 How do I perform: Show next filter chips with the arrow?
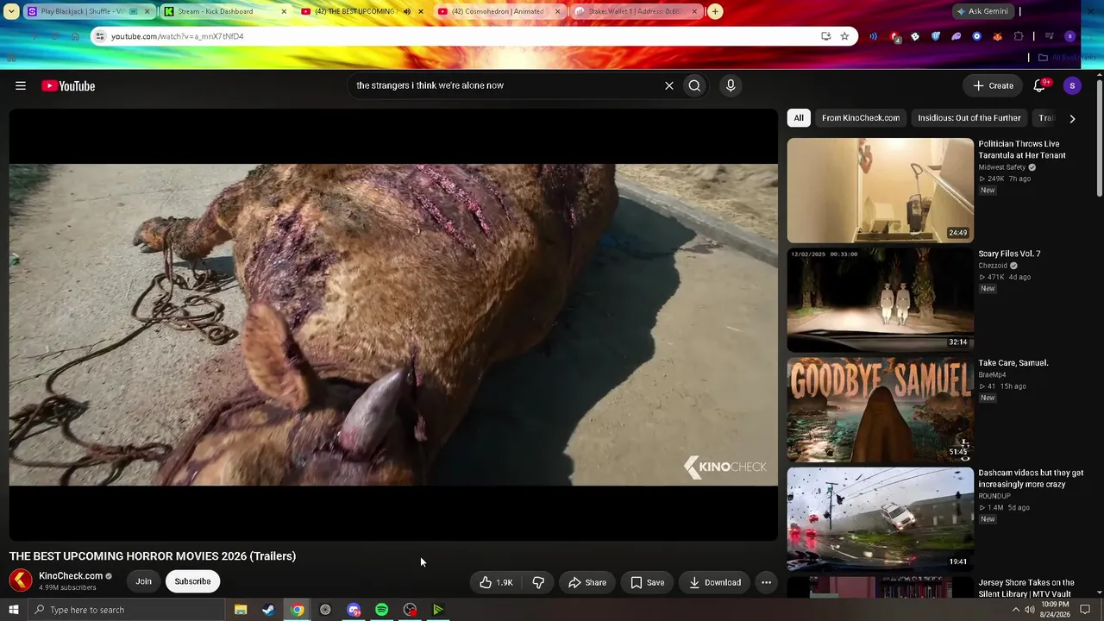[1072, 118]
